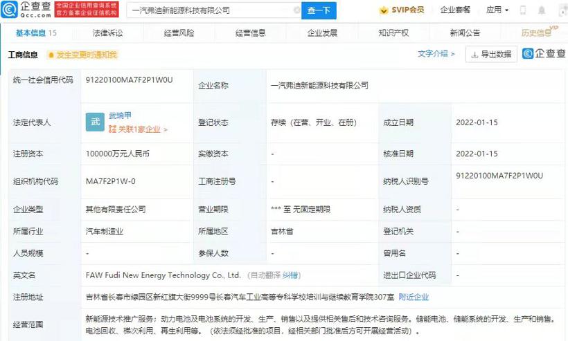Click the mobile phone icon in header
This screenshot has height=341, width=568.
click(522, 10)
